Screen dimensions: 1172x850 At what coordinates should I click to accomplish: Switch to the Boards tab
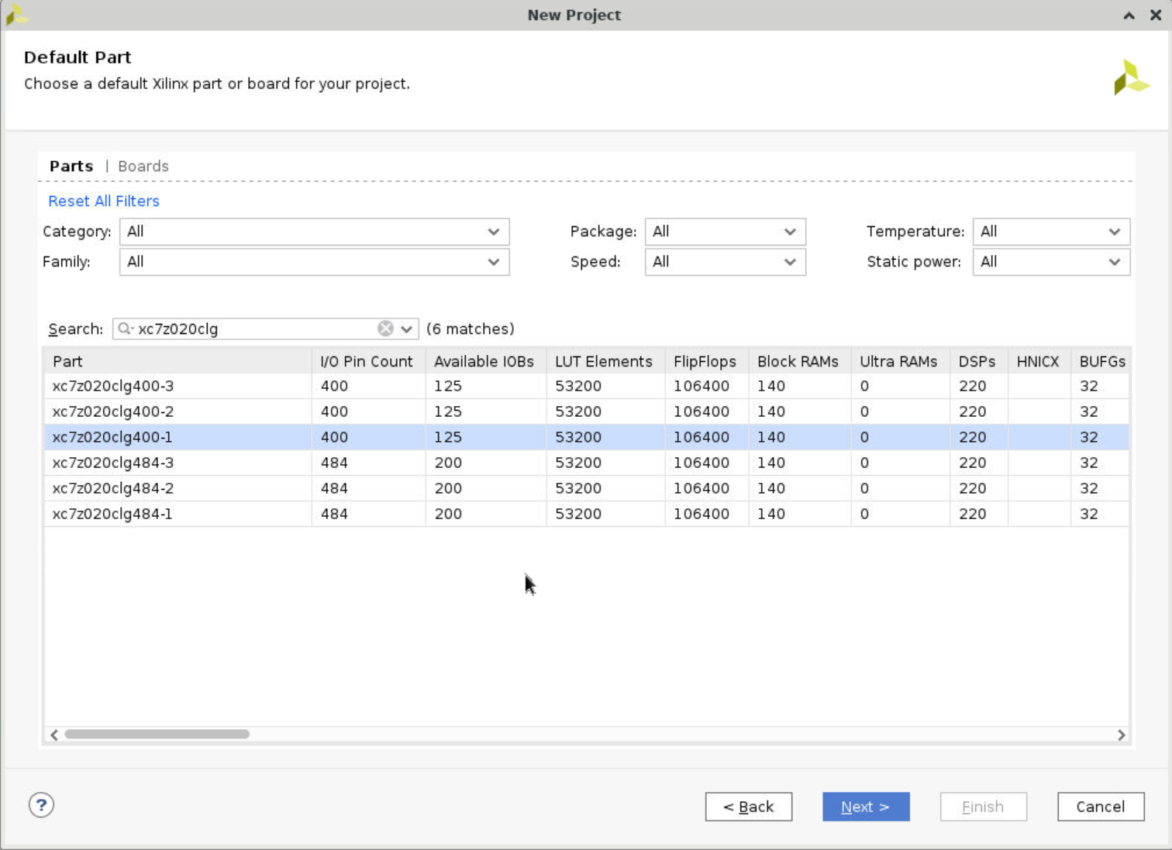pos(143,166)
